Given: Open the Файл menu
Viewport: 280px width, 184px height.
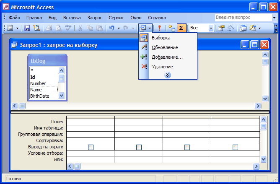Looking at the screenshot, I should pyautogui.click(x=14, y=18).
